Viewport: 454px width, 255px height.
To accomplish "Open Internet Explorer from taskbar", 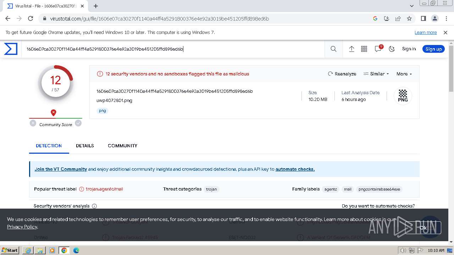I will click(28, 250).
